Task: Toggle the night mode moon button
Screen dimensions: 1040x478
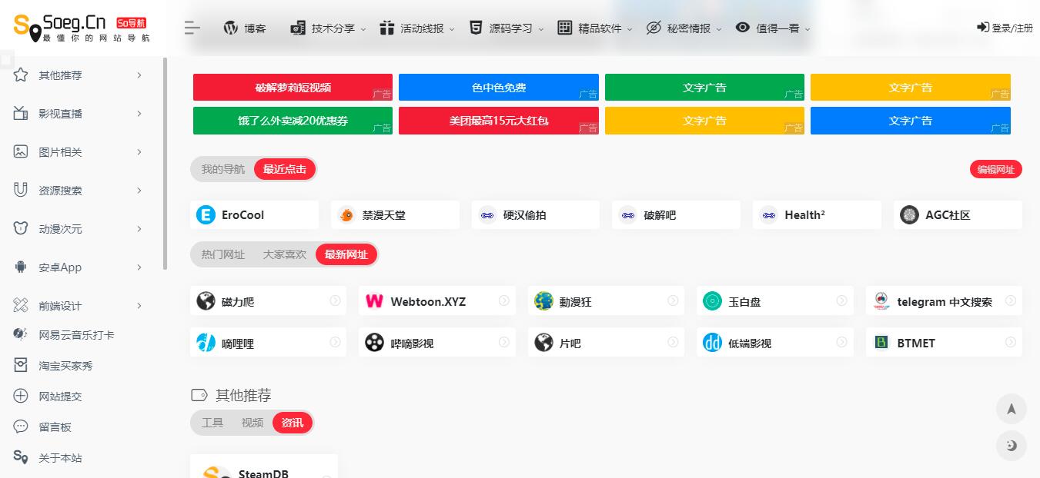Action: click(x=1012, y=446)
